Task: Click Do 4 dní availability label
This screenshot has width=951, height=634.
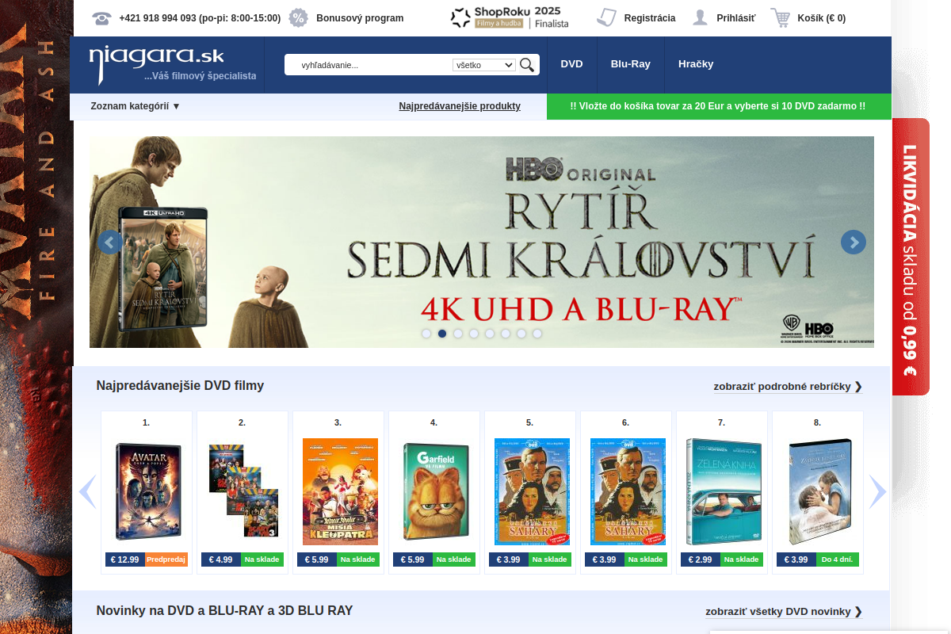Action: point(838,560)
